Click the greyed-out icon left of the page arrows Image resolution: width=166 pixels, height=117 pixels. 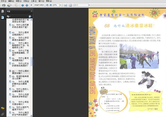click(x=16, y=5)
